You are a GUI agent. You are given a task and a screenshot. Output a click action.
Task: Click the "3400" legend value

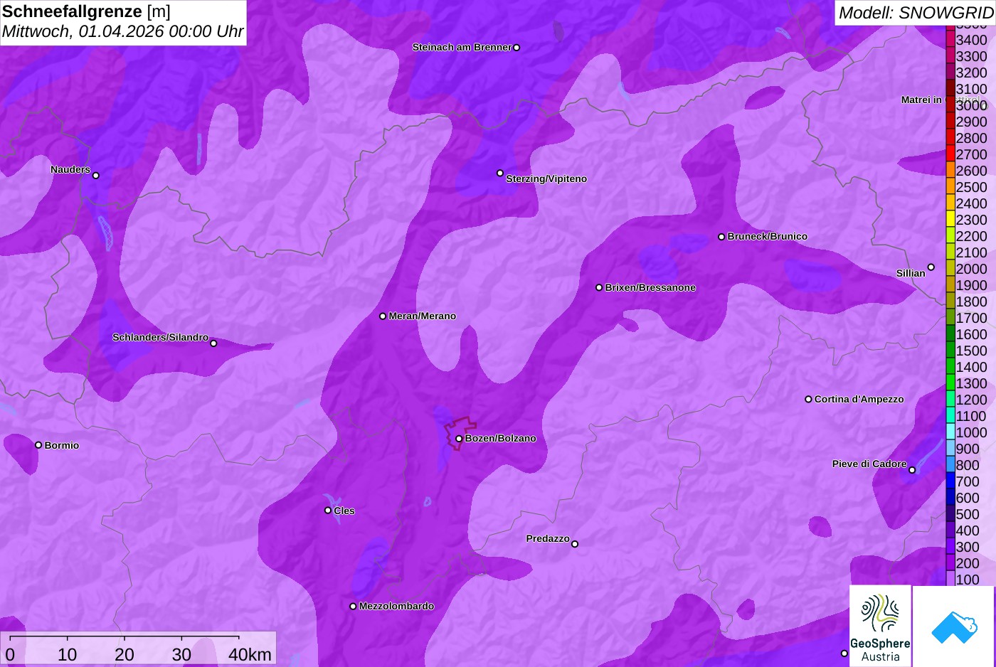pyautogui.click(x=971, y=40)
